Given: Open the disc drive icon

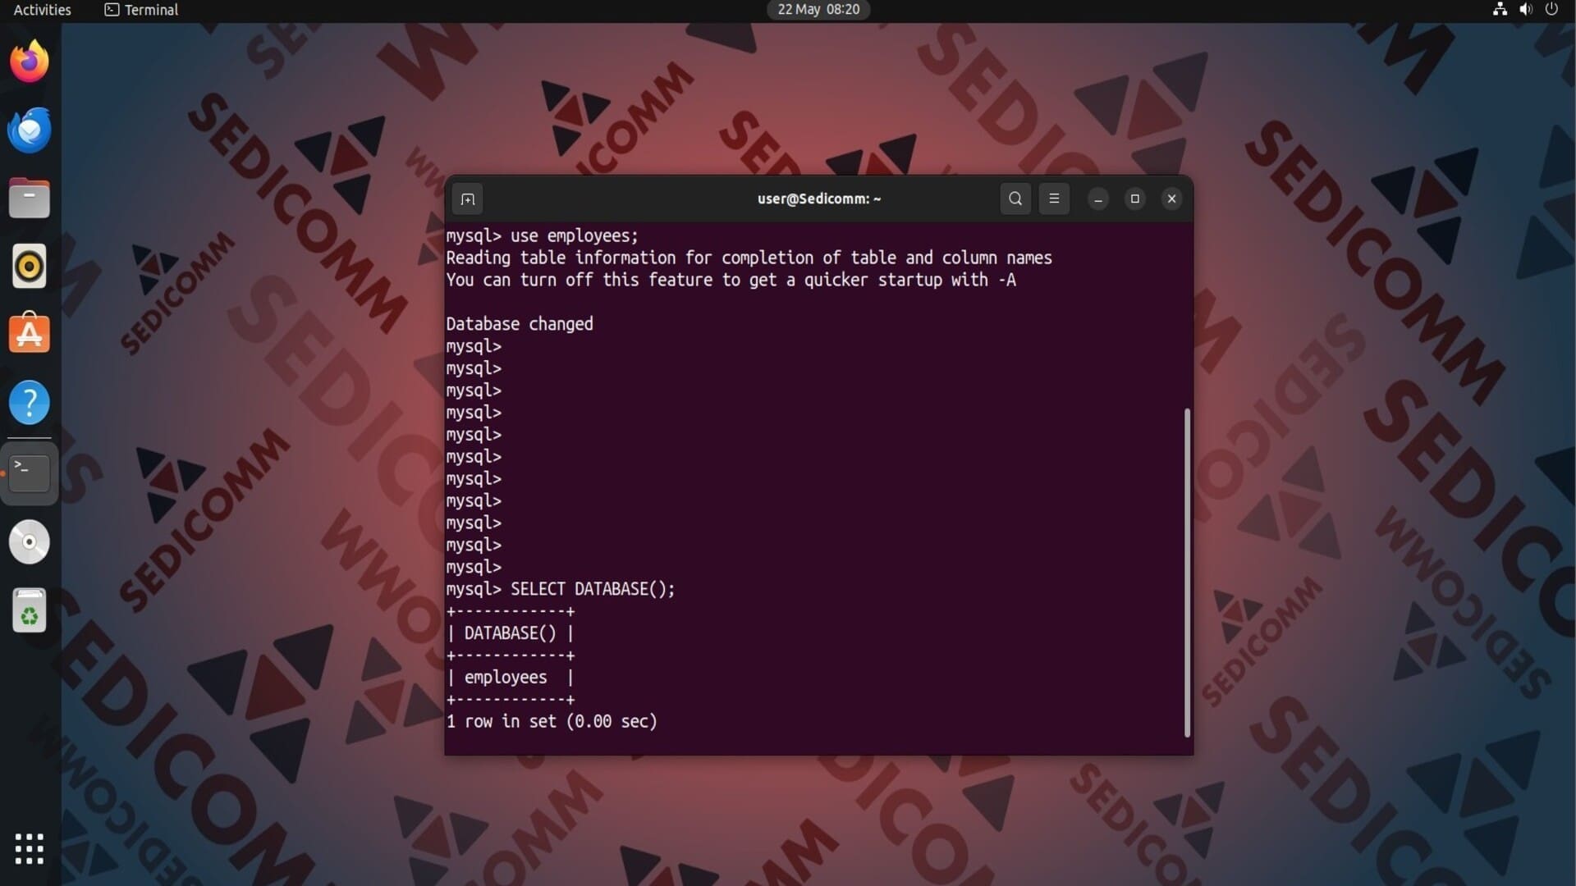Looking at the screenshot, I should click(30, 542).
